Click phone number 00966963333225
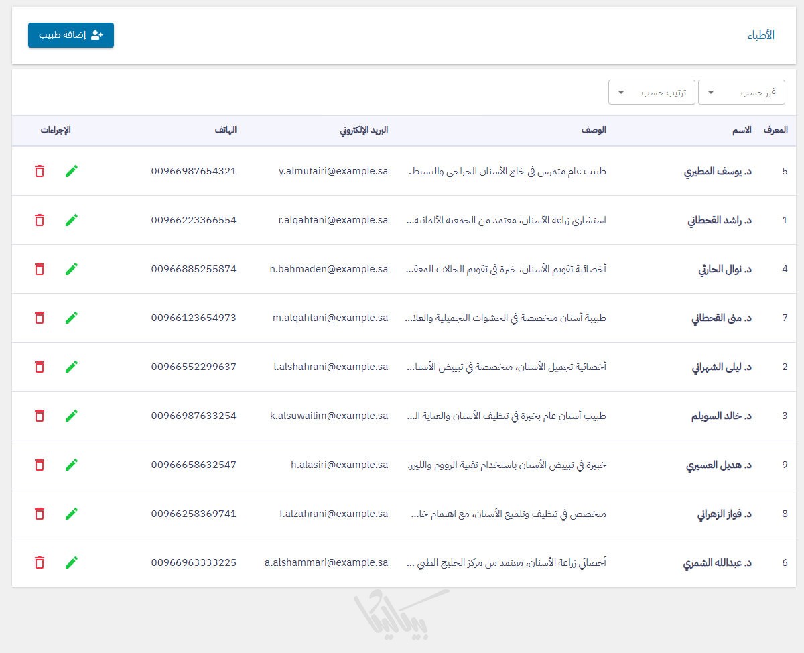 tap(194, 562)
